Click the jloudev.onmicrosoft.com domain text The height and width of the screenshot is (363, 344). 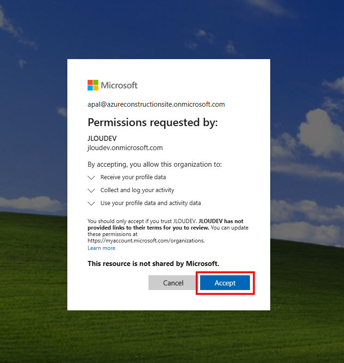click(125, 148)
